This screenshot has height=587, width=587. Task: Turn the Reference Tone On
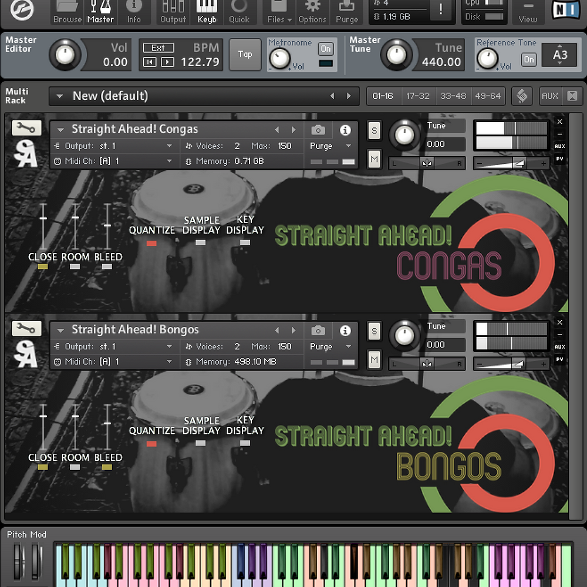(529, 59)
